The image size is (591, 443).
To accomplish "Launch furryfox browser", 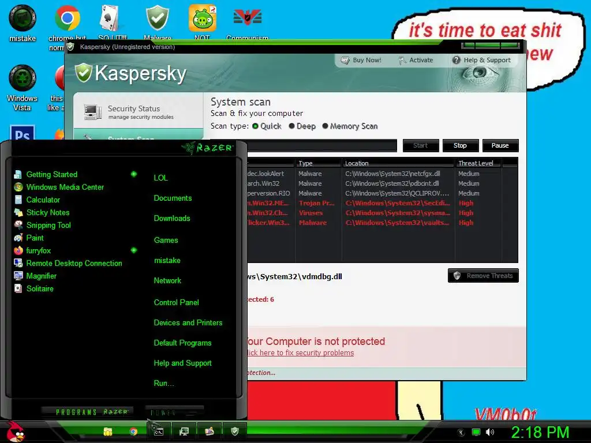I will point(38,250).
